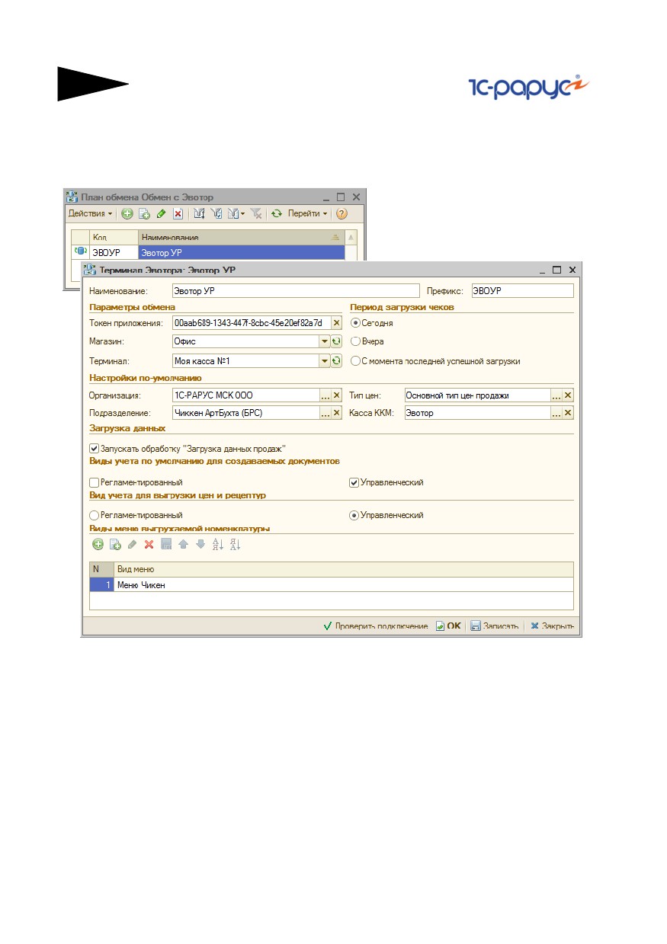Viewport: 667px width, 944px height.
Task: Sort menu list descending
Action: click(235, 544)
